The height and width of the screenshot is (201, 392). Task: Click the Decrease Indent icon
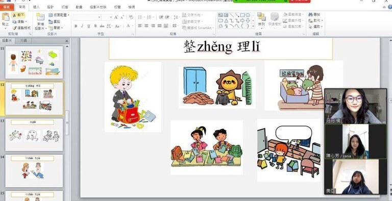point(161,17)
